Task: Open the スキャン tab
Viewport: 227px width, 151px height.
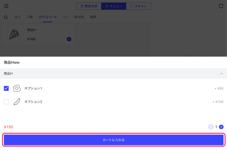Action: coord(138,6)
